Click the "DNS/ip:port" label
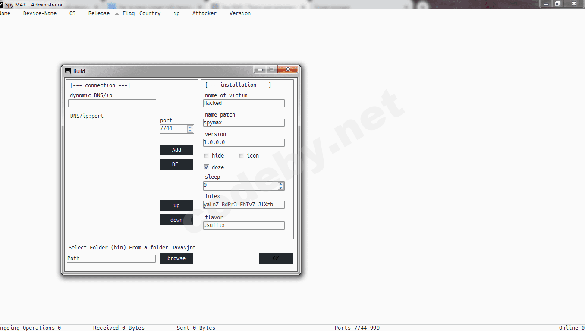The width and height of the screenshot is (585, 331). [87, 116]
